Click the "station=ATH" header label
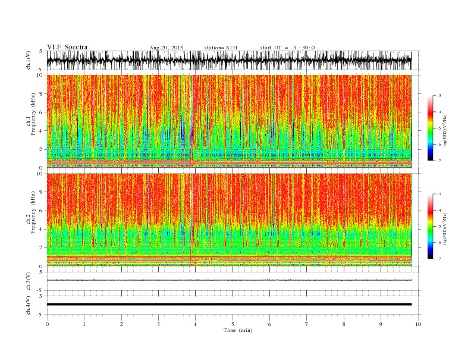Viewport: 471px width, 364px height. tap(221, 48)
